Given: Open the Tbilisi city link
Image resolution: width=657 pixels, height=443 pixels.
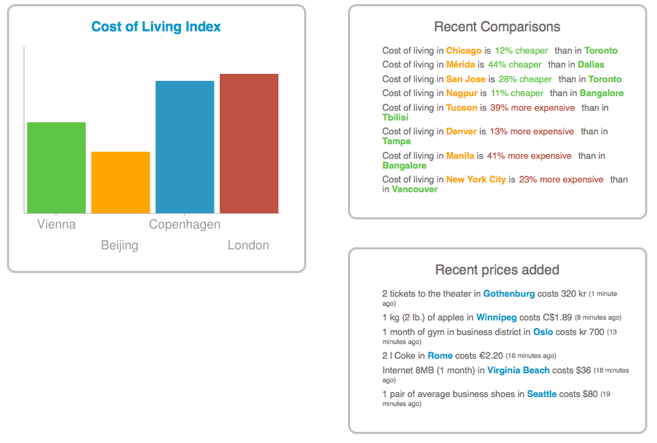Looking at the screenshot, I should click(395, 118).
